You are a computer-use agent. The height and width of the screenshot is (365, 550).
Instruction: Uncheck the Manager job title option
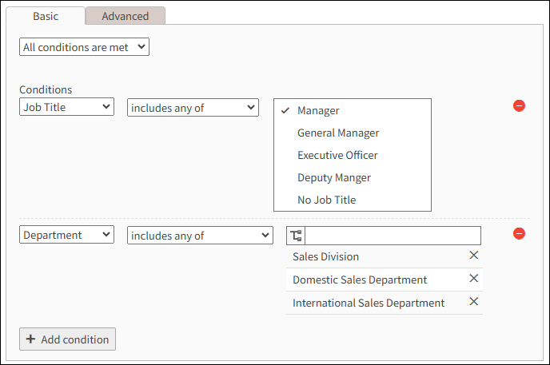(x=318, y=110)
